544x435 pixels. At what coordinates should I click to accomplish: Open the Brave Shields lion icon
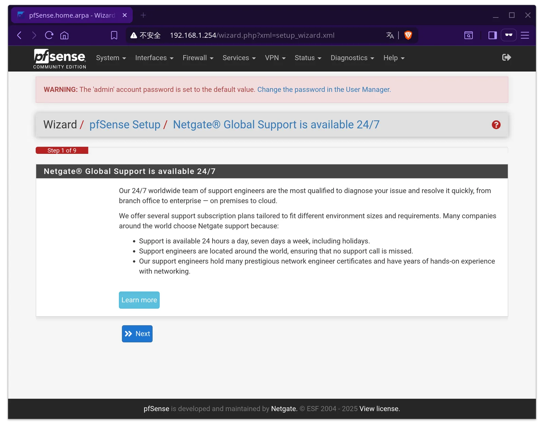coord(408,35)
